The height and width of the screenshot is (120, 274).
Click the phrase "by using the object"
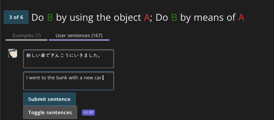pos(98,17)
